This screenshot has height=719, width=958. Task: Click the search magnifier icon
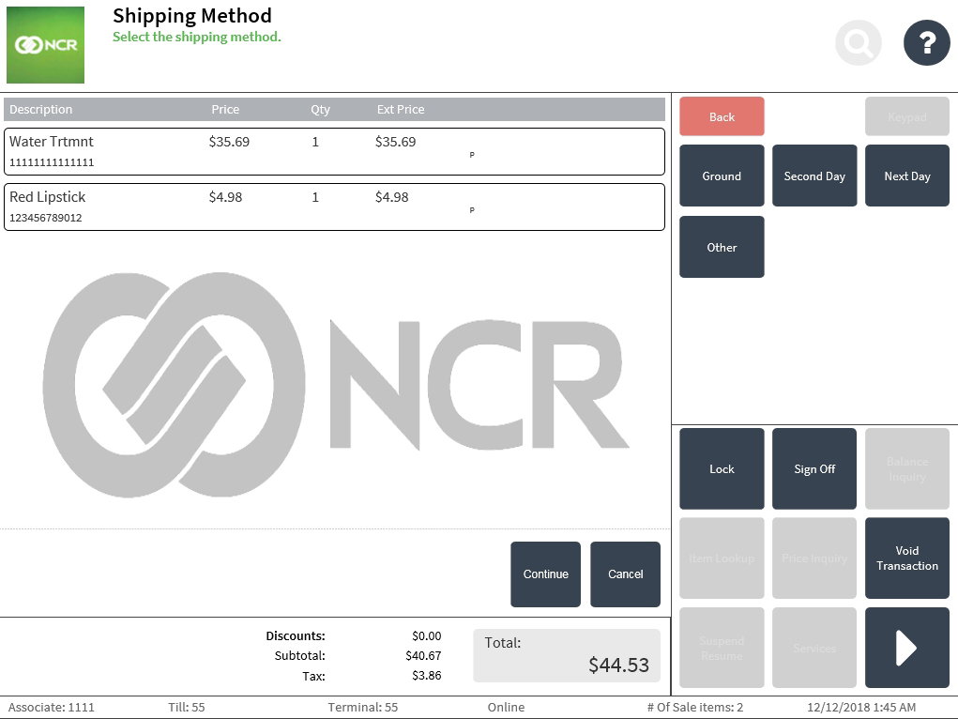pyautogui.click(x=858, y=42)
